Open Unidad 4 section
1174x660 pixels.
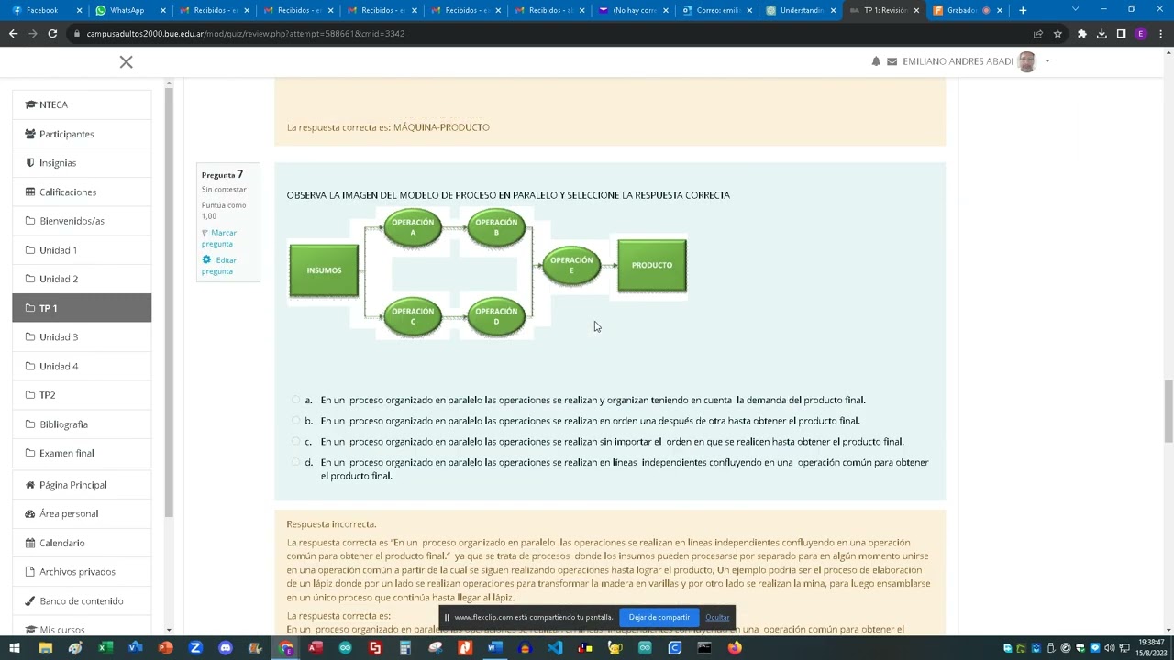(x=82, y=366)
